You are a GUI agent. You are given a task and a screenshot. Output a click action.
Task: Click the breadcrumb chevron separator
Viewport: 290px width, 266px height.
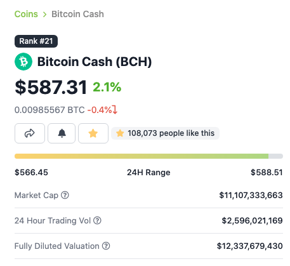click(44, 15)
